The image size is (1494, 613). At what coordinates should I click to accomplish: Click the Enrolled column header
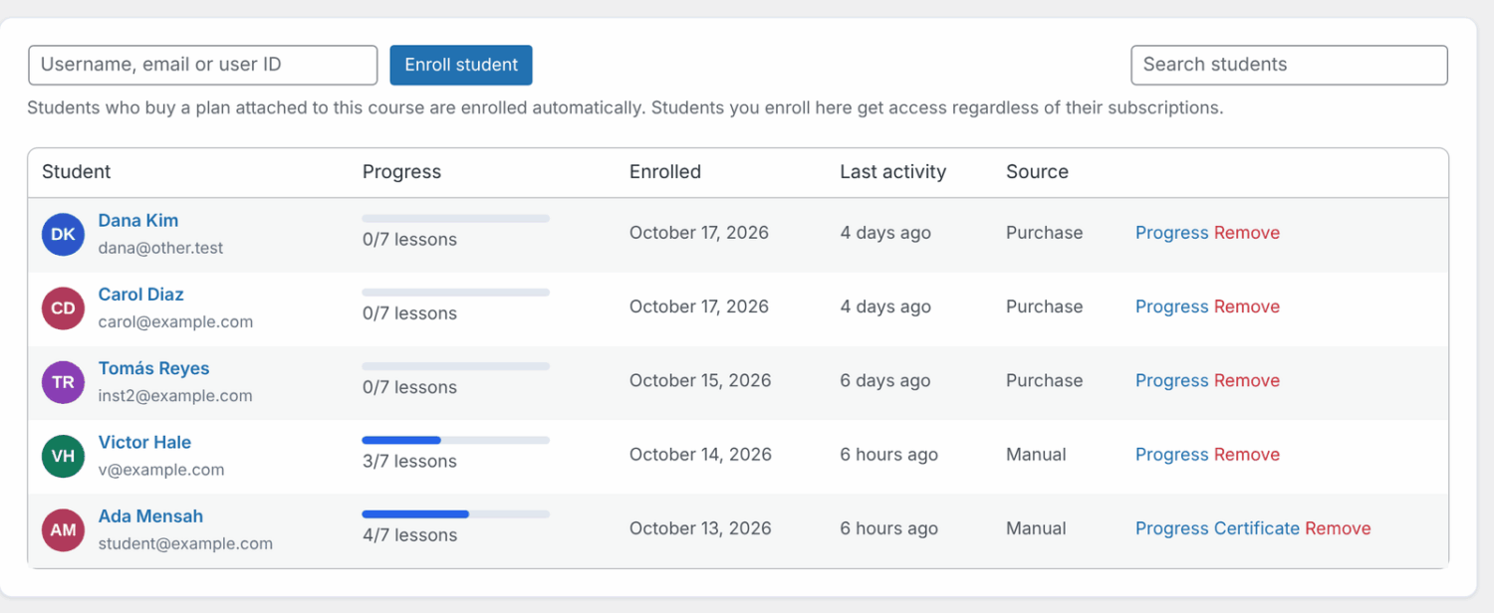pos(665,172)
